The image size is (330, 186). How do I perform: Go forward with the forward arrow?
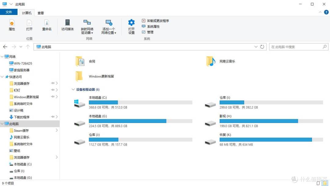pyautogui.click(x=14, y=47)
